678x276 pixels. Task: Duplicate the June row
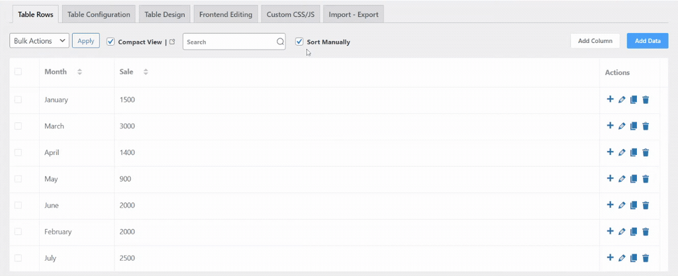coord(634,205)
